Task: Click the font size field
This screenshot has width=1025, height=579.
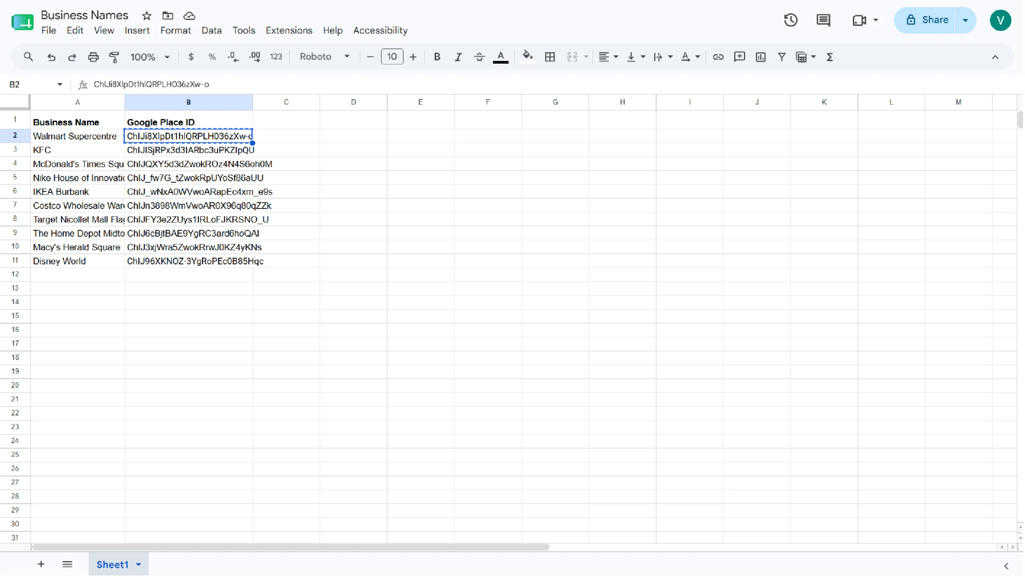Action: (392, 57)
